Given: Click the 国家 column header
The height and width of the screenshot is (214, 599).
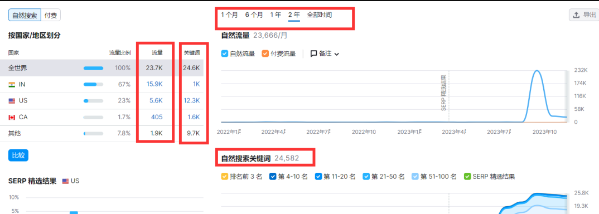Looking at the screenshot, I should click(x=14, y=52).
